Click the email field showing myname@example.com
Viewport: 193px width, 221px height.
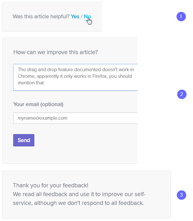tap(76, 118)
